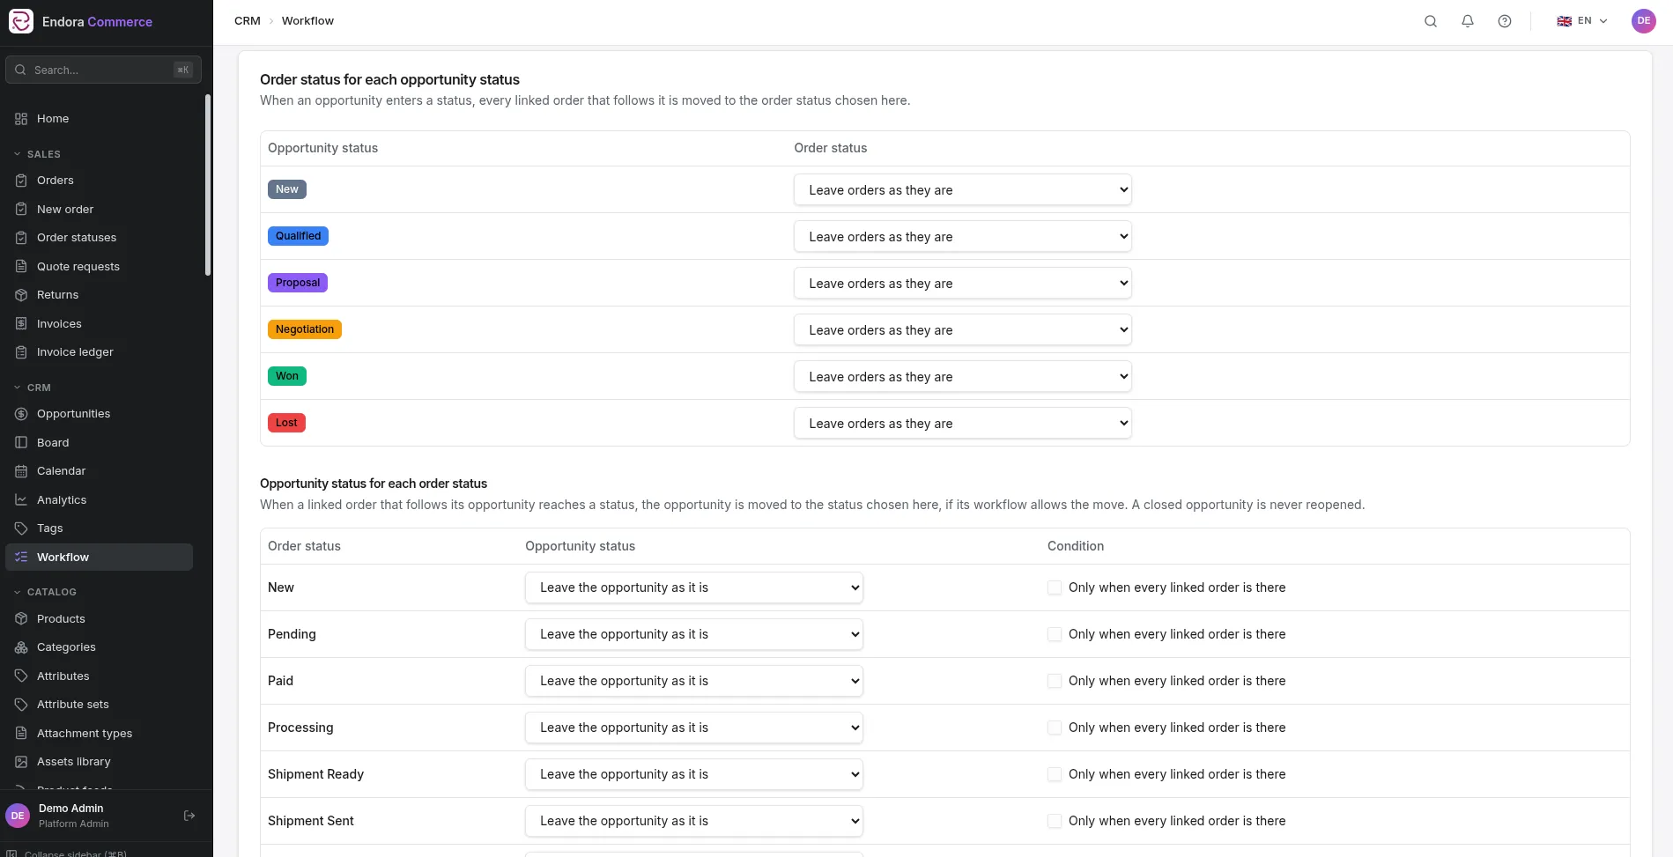The width and height of the screenshot is (1673, 857).
Task: Click the Opportunities dollar icon
Action: pos(21,414)
